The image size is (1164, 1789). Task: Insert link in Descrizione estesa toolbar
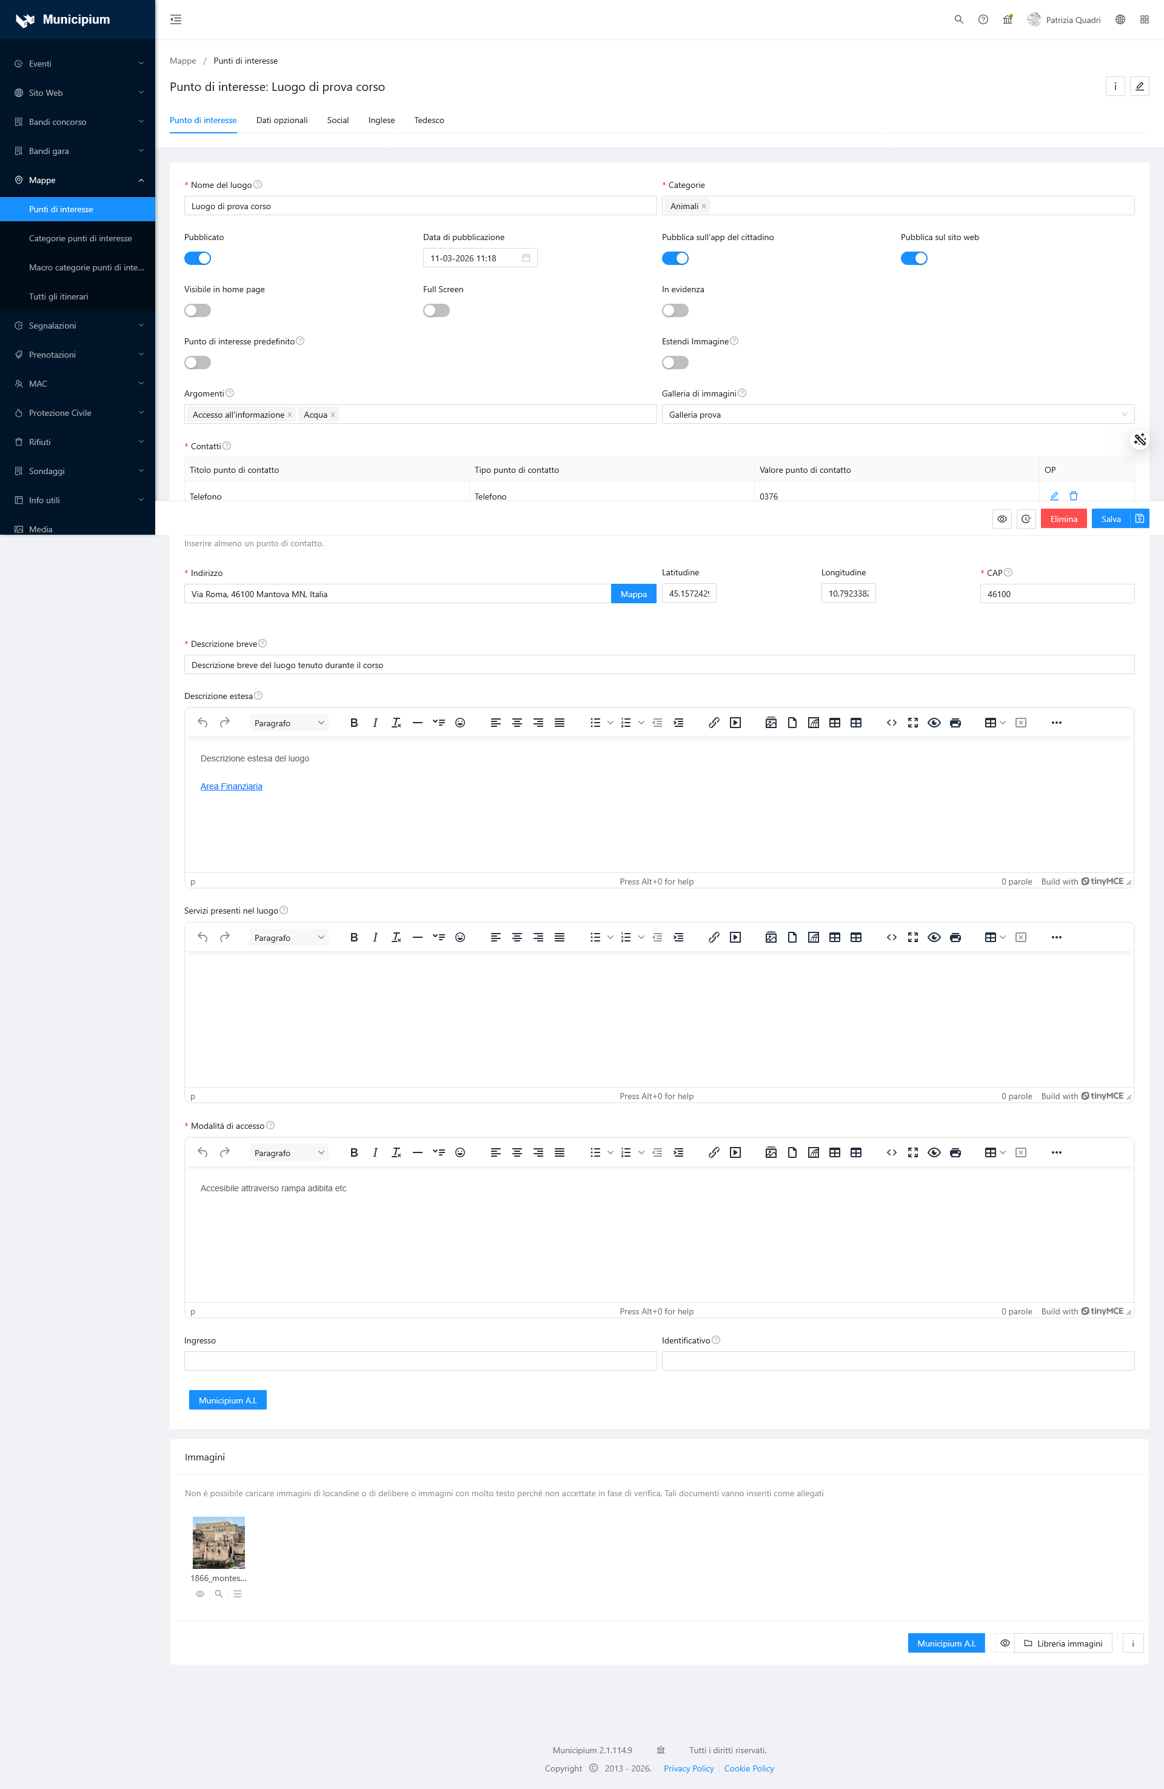click(714, 723)
